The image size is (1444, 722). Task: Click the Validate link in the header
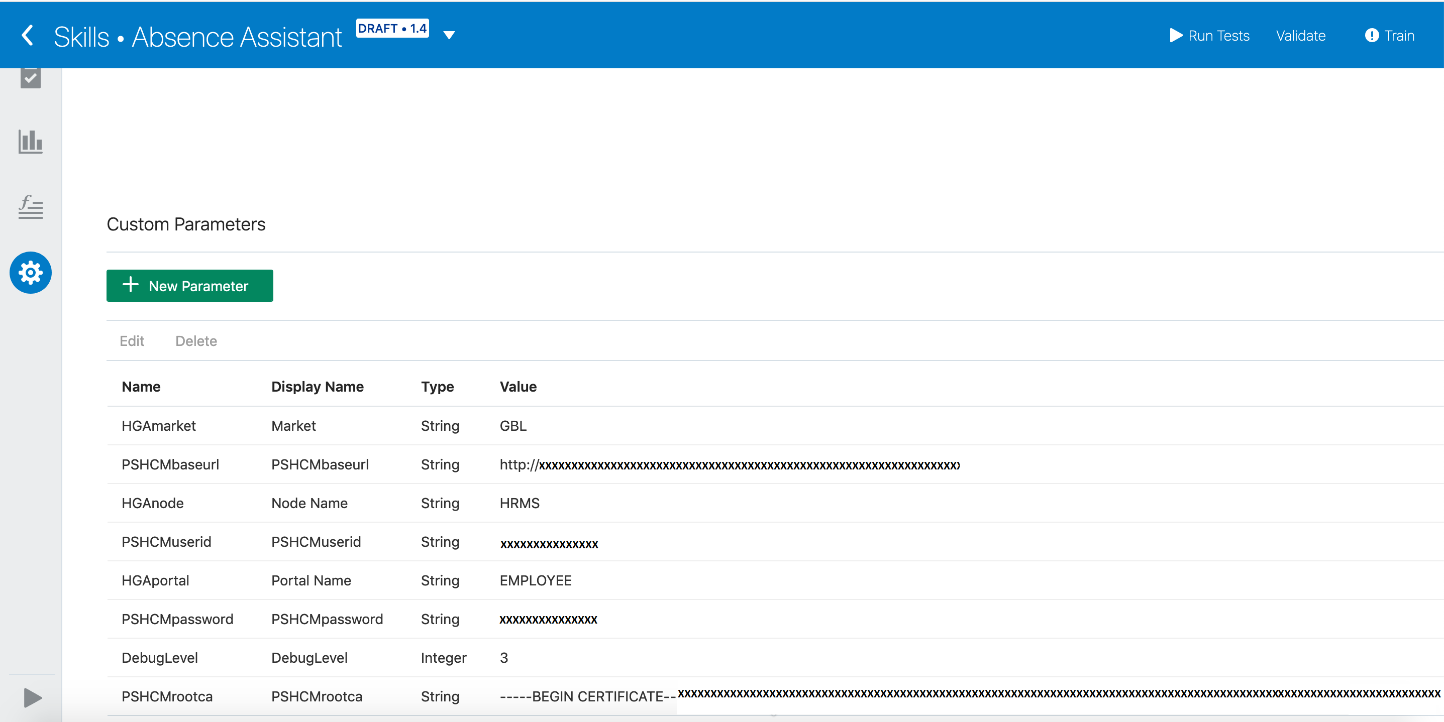pyautogui.click(x=1300, y=35)
